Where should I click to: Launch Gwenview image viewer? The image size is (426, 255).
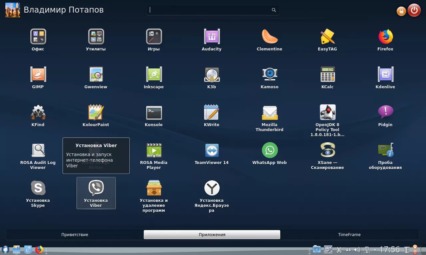[96, 78]
